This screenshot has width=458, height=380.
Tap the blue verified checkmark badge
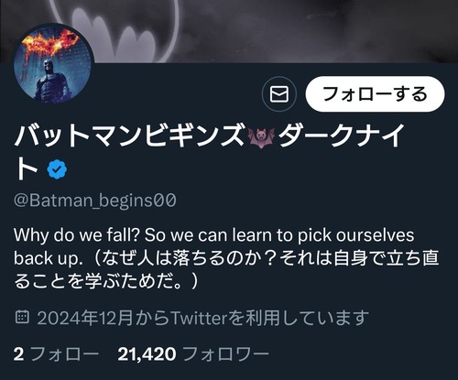[57, 168]
